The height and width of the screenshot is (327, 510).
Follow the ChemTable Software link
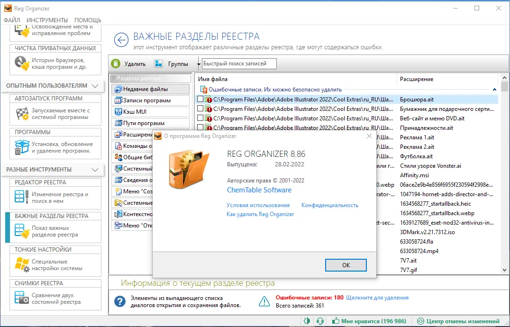coord(259,190)
